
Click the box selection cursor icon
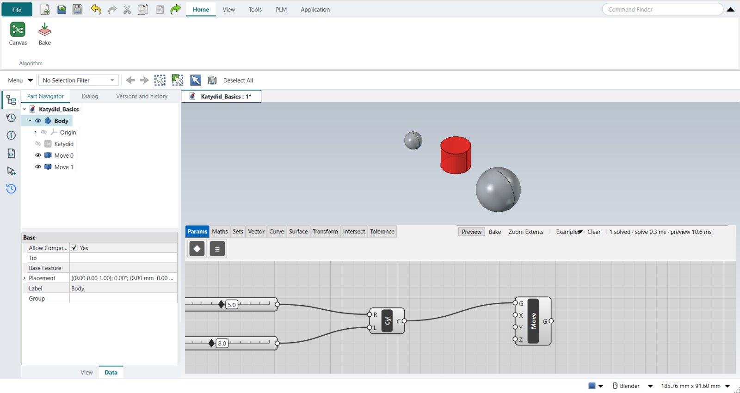[x=160, y=80]
